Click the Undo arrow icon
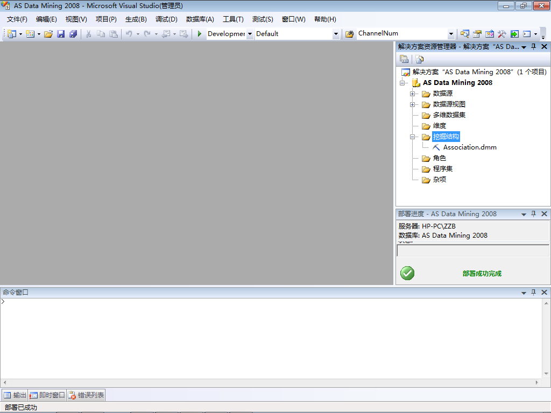Image resolution: width=551 pixels, height=413 pixels. (x=129, y=34)
